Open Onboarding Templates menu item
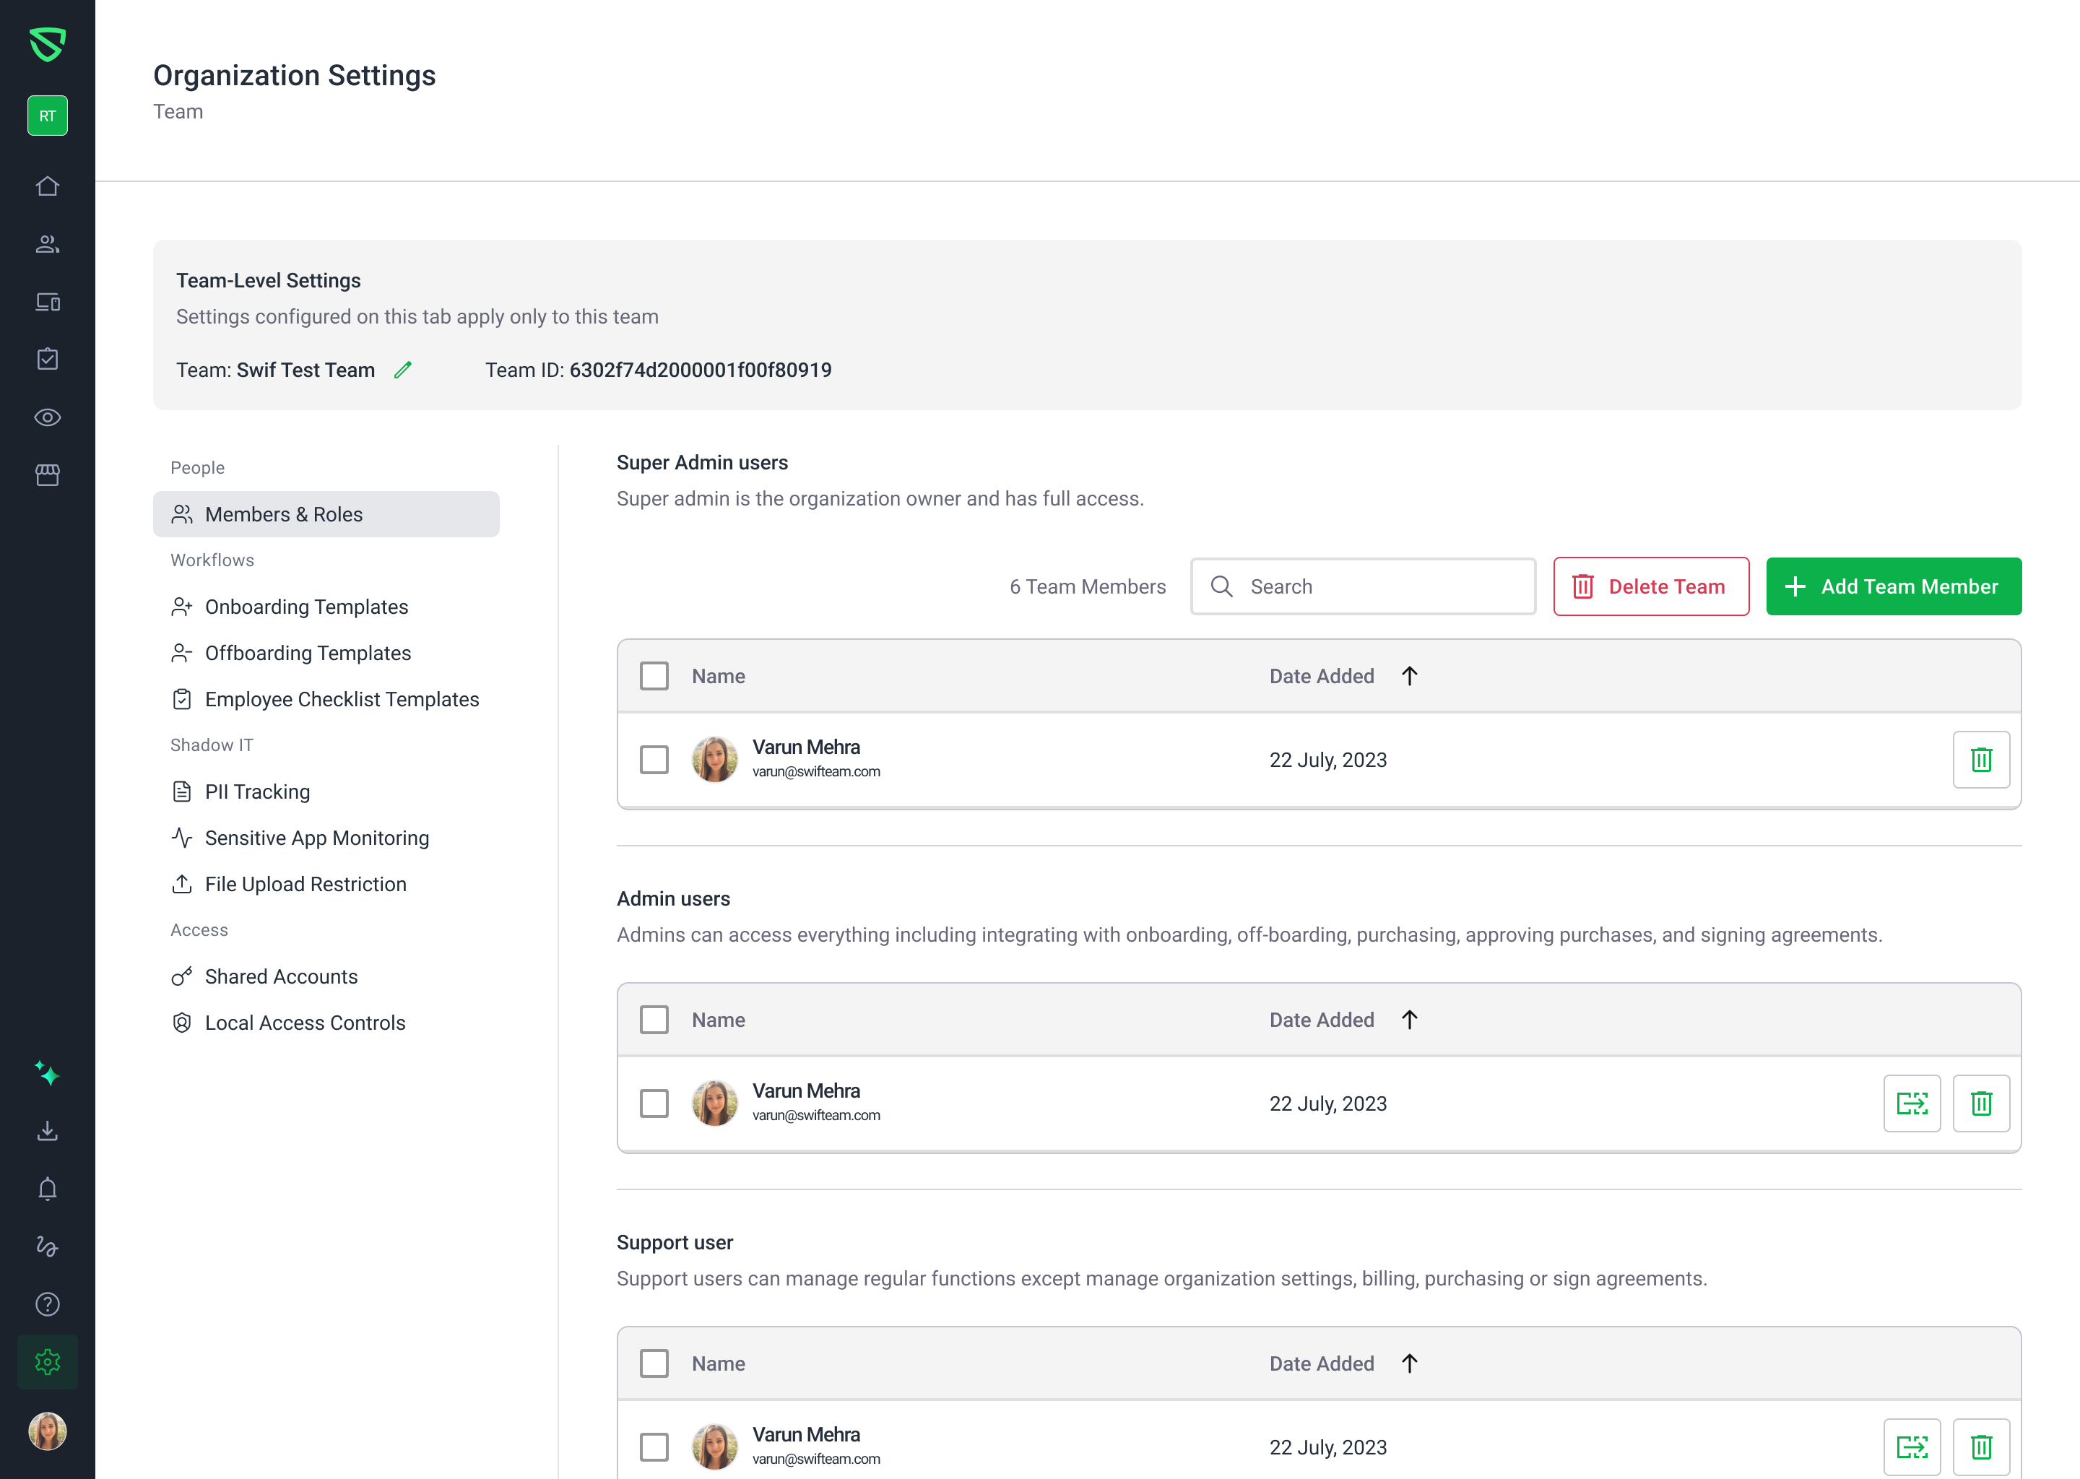Screen dimensions: 2080x1479 306,607
